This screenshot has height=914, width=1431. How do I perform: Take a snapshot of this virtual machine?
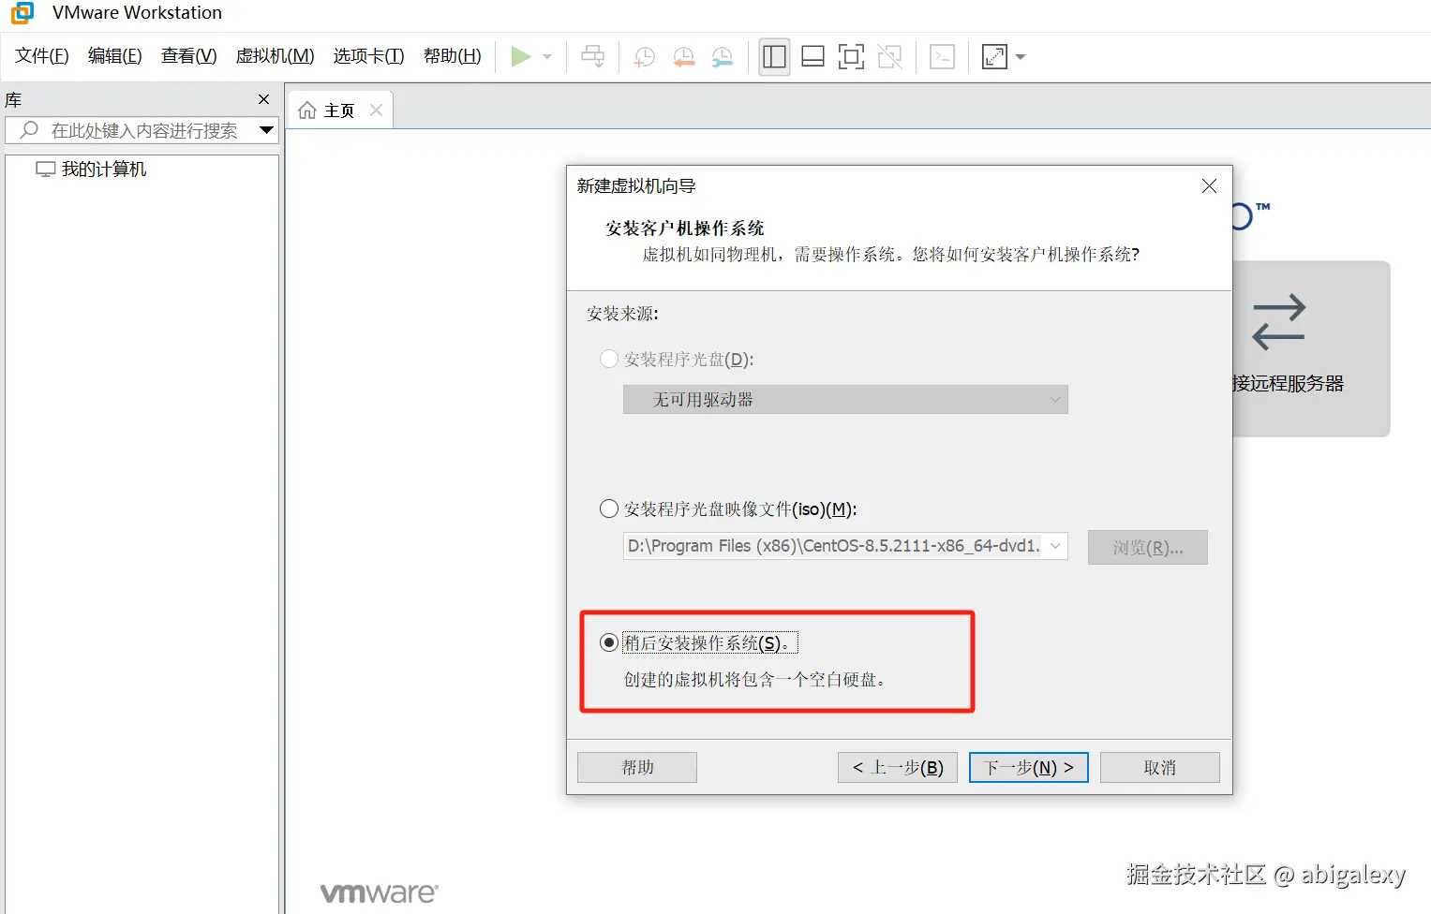coord(644,56)
